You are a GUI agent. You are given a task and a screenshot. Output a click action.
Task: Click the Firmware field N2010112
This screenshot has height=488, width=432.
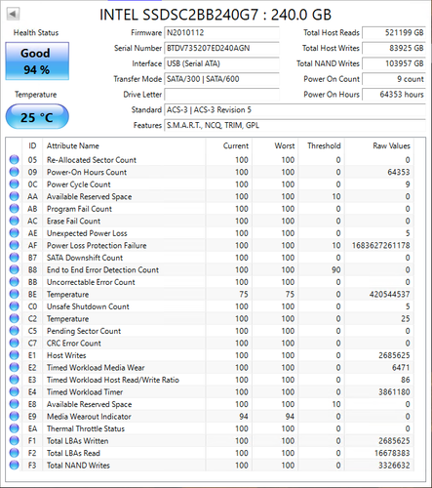pos(221,32)
